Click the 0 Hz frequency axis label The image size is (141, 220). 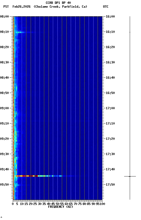point(13,204)
